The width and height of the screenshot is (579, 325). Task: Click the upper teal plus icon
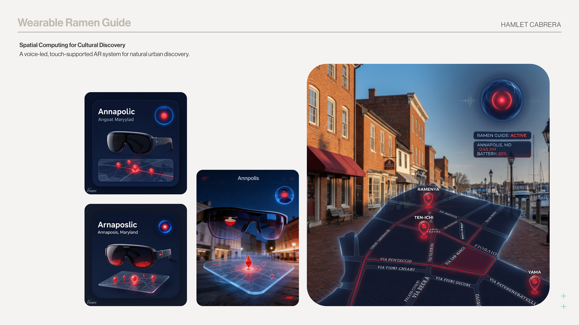[x=564, y=296]
